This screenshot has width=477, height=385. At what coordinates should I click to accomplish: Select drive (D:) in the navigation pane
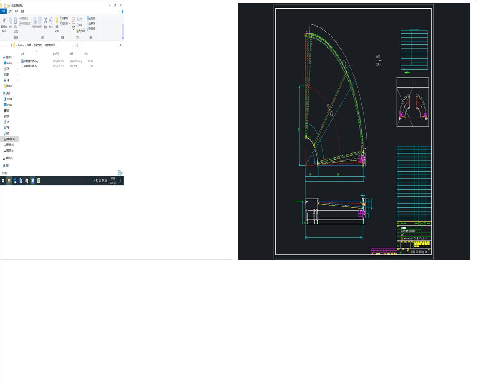[9, 145]
